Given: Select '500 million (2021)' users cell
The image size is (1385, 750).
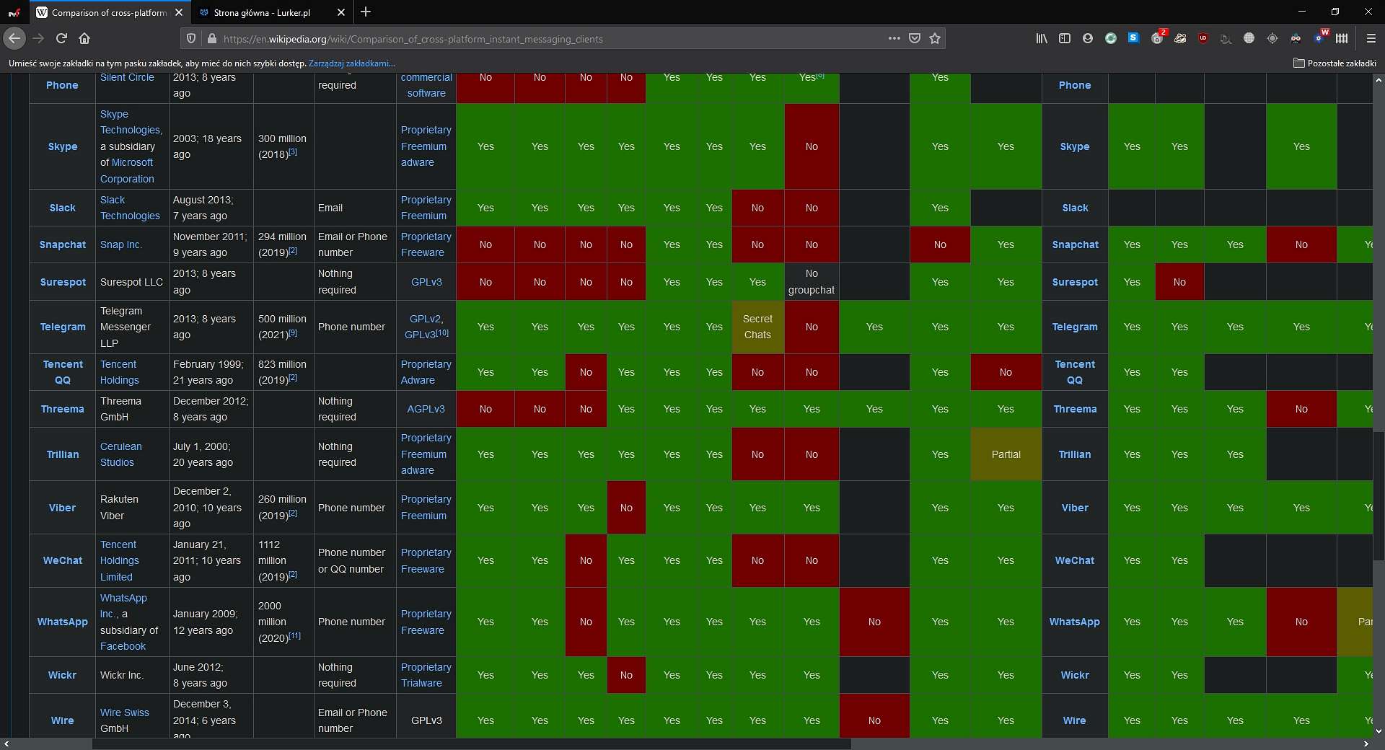Looking at the screenshot, I should click(x=282, y=327).
